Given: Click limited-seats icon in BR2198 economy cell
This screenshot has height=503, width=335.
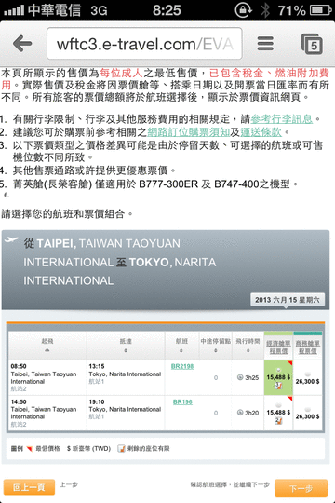Looking at the screenshot, I should click(278, 386).
